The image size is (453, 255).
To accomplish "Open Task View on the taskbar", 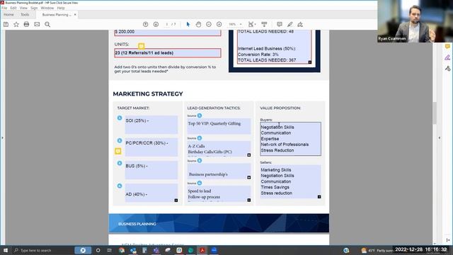I will pyautogui.click(x=109, y=250).
